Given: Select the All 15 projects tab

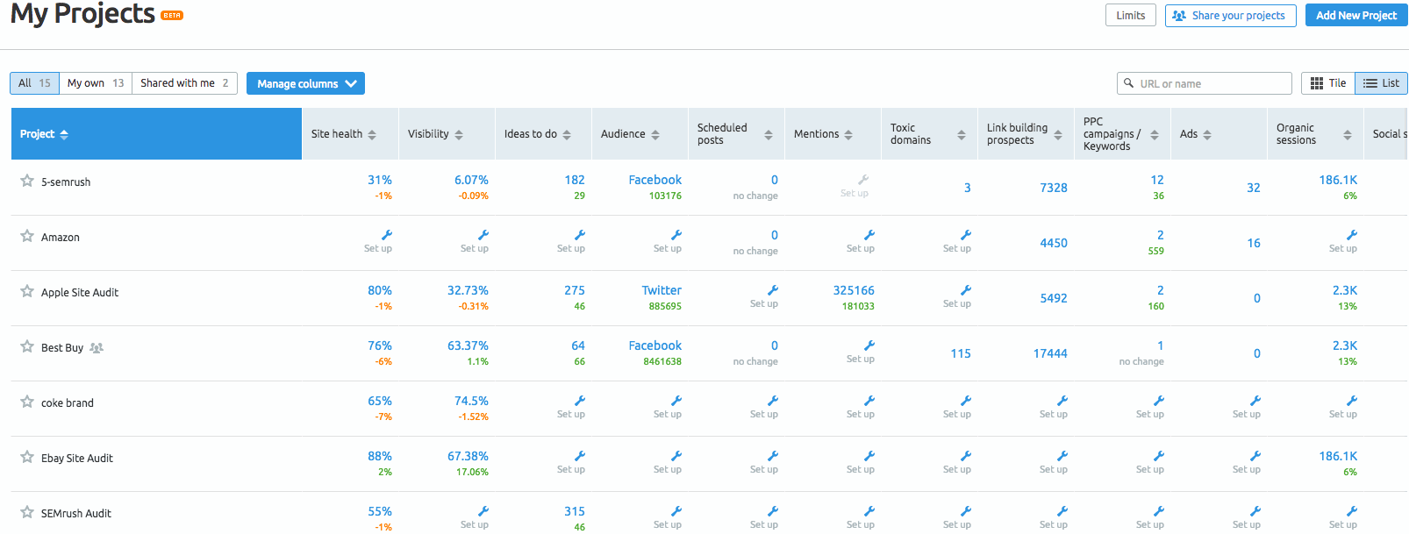Looking at the screenshot, I should (x=35, y=83).
